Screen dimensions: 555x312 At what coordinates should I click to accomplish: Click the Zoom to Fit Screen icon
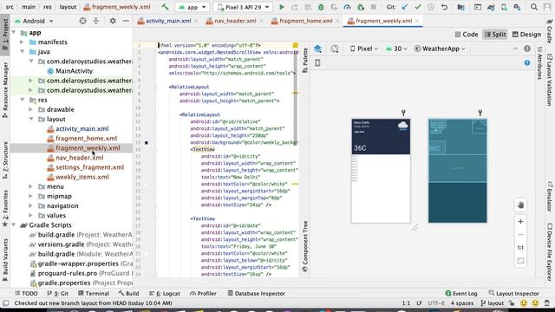tap(520, 261)
